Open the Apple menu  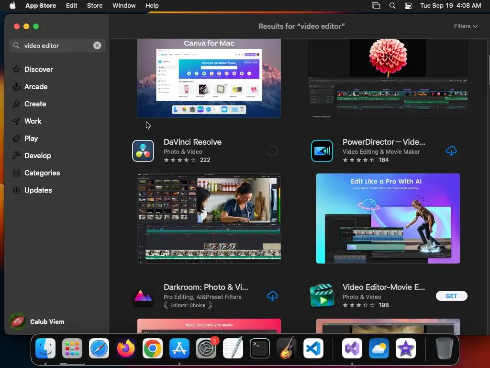pos(12,6)
